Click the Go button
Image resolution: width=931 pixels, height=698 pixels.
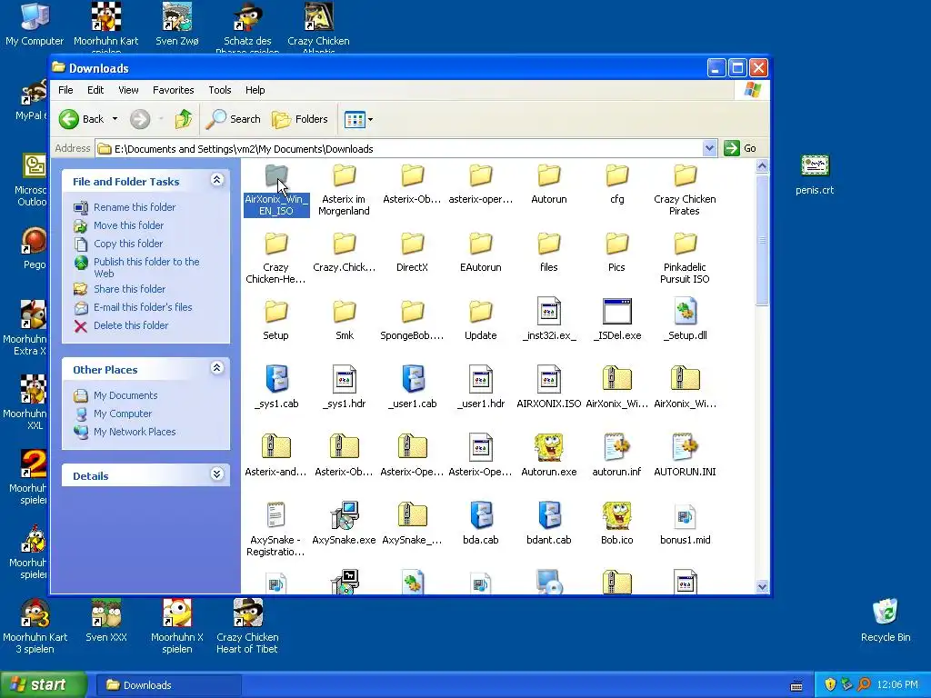[x=740, y=148]
